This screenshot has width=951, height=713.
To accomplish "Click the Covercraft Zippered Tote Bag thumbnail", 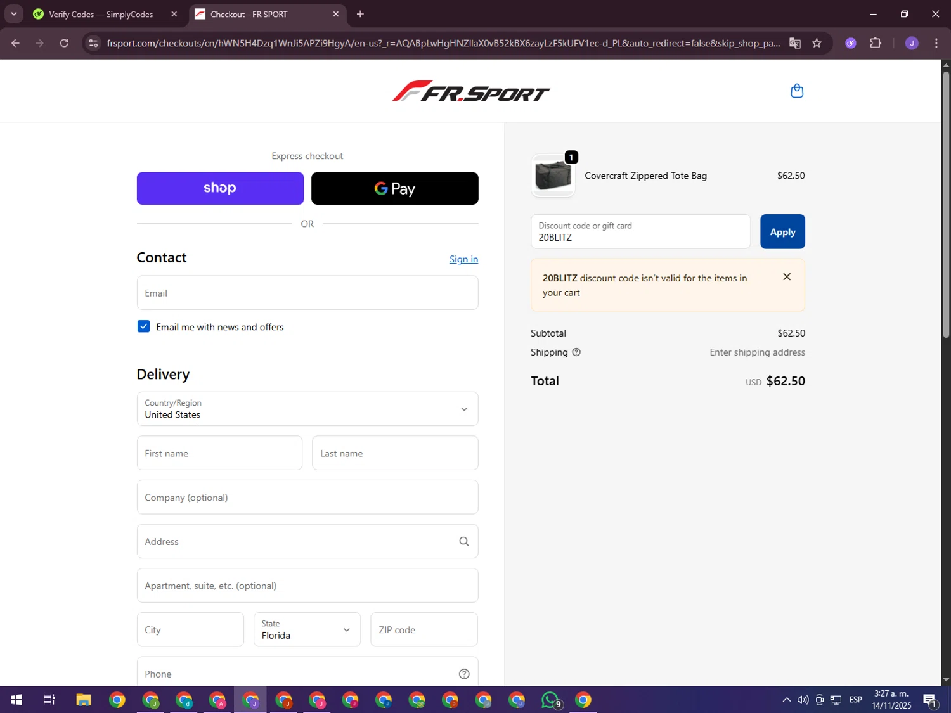I will click(x=553, y=176).
